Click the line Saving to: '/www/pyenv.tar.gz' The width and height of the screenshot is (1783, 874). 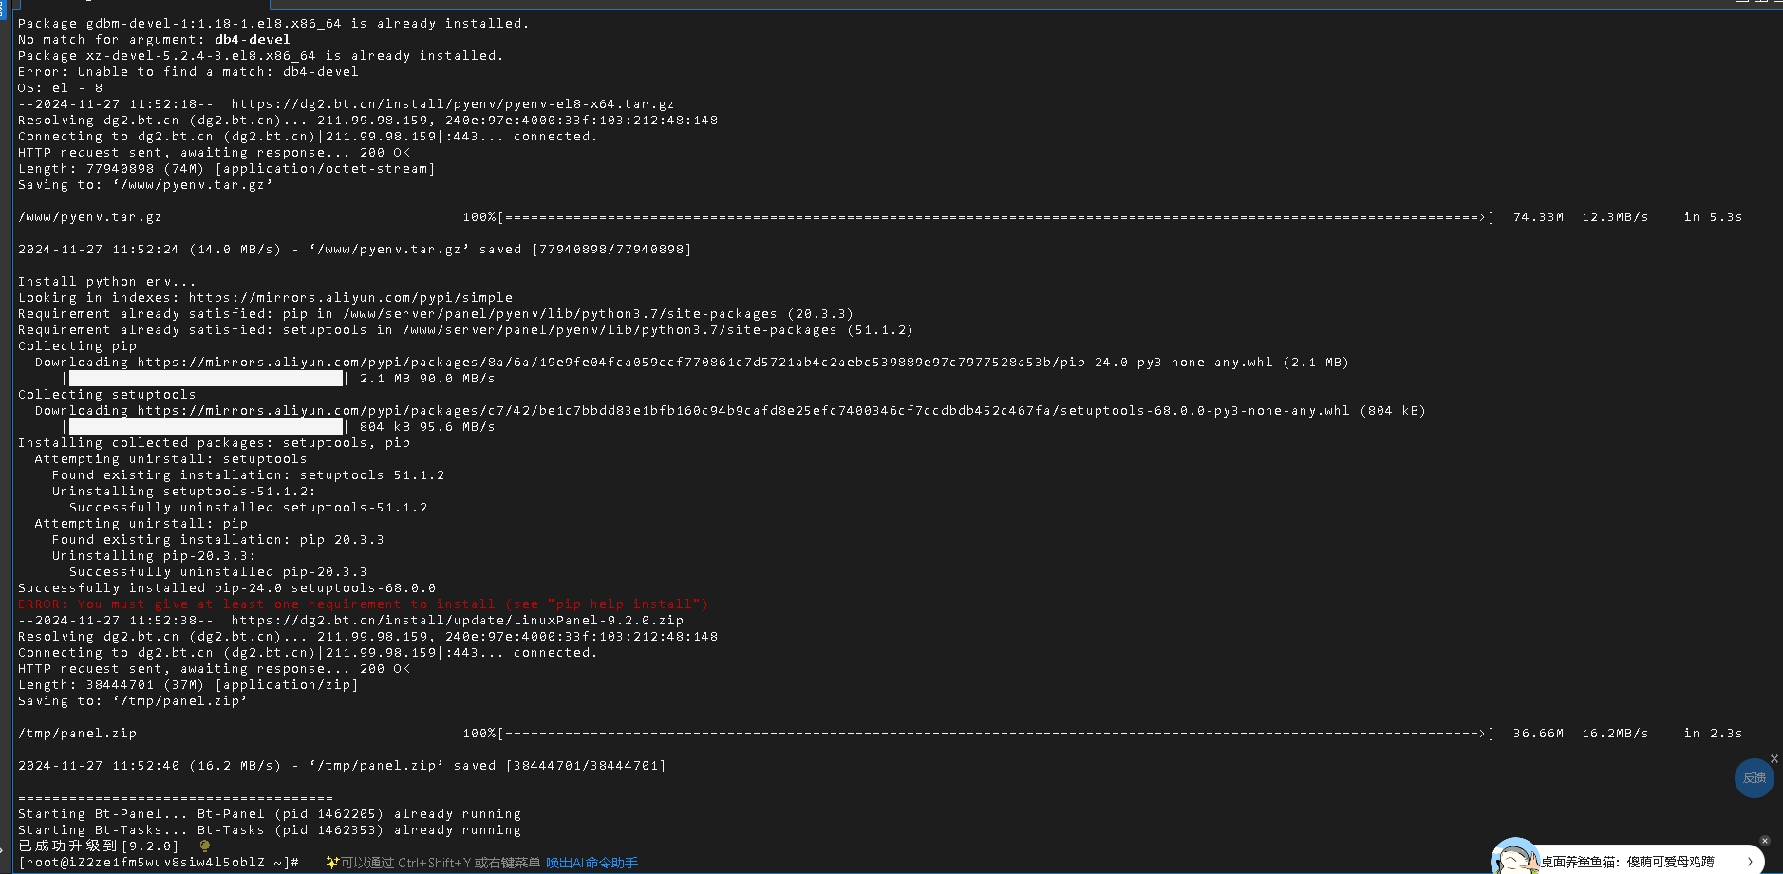[145, 184]
